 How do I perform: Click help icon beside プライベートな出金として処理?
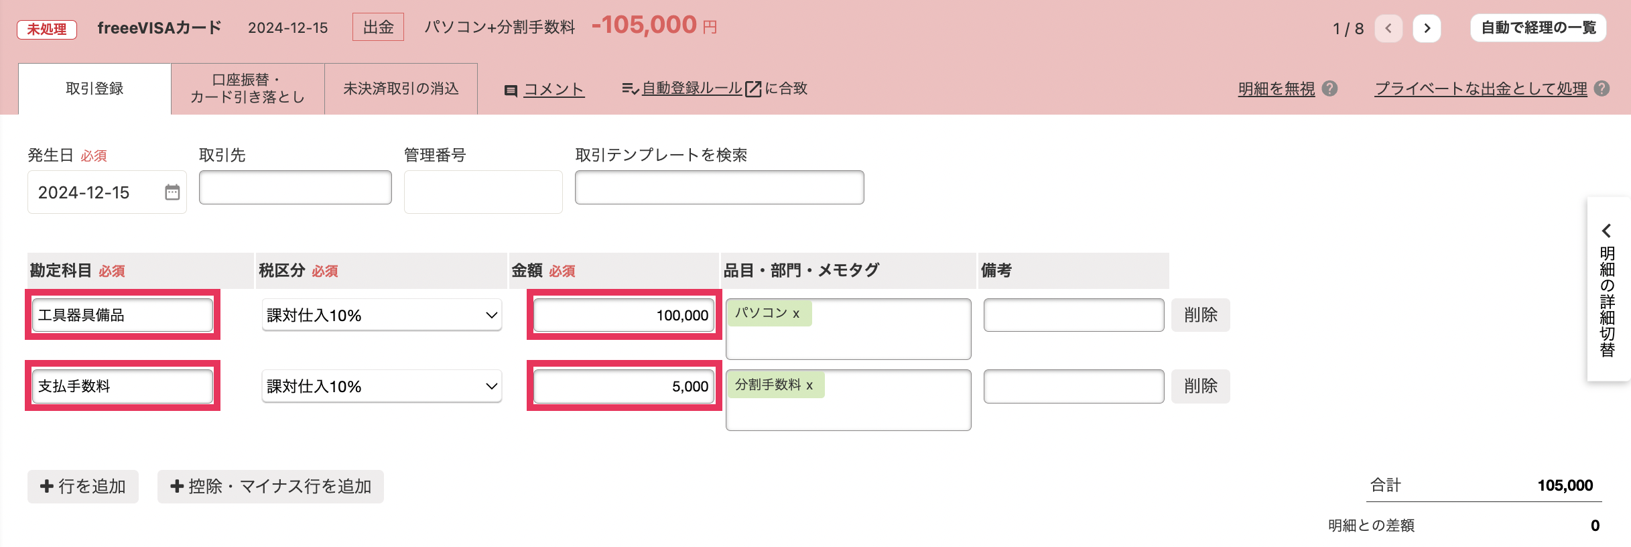[1602, 88]
